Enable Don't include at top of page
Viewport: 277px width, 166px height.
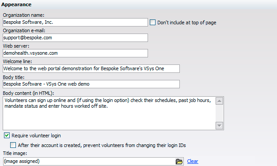tap(152, 23)
